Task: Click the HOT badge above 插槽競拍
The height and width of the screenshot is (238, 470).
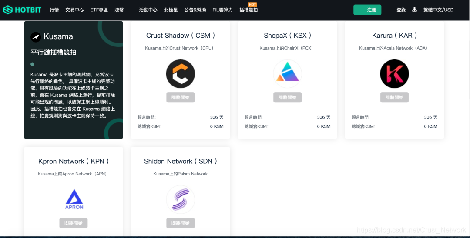Action: tap(252, 4)
